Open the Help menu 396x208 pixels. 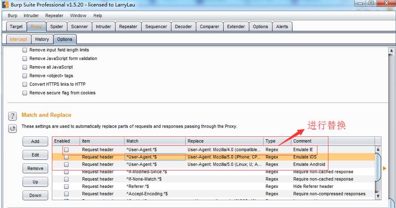click(x=97, y=16)
